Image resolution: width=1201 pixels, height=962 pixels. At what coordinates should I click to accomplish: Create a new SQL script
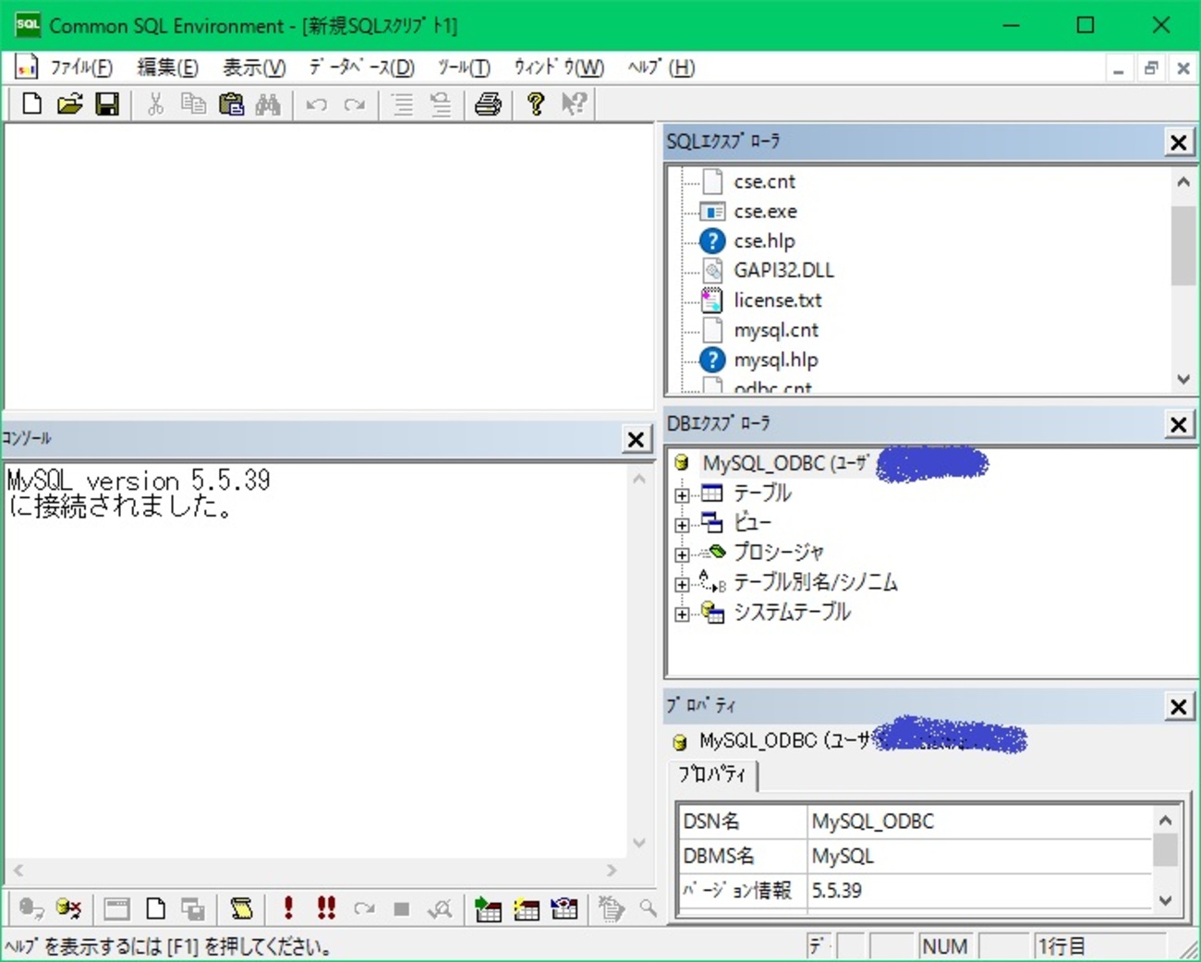[x=30, y=104]
